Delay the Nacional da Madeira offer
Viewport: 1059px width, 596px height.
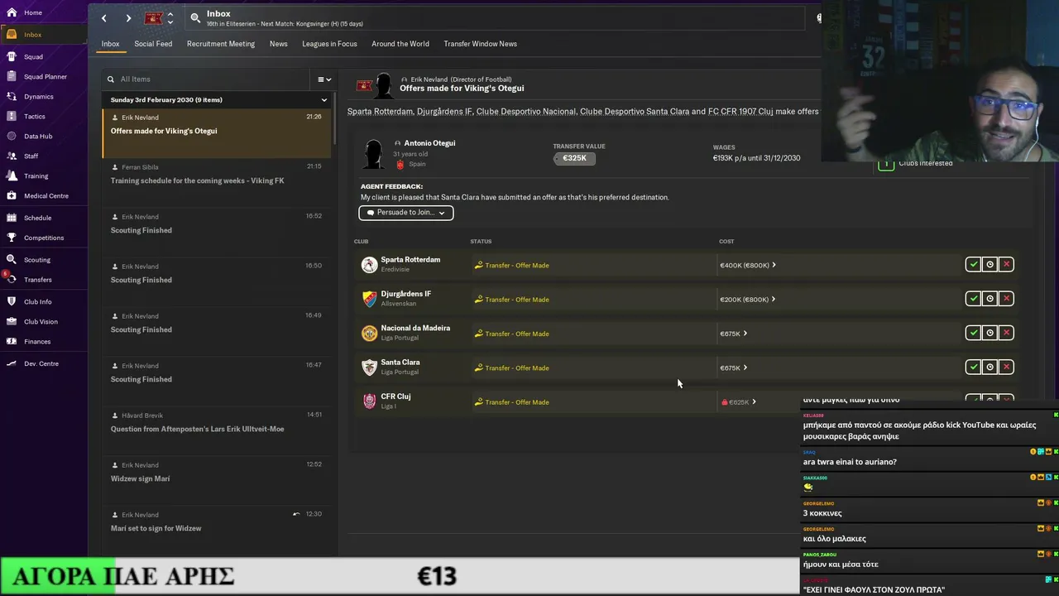pos(990,333)
